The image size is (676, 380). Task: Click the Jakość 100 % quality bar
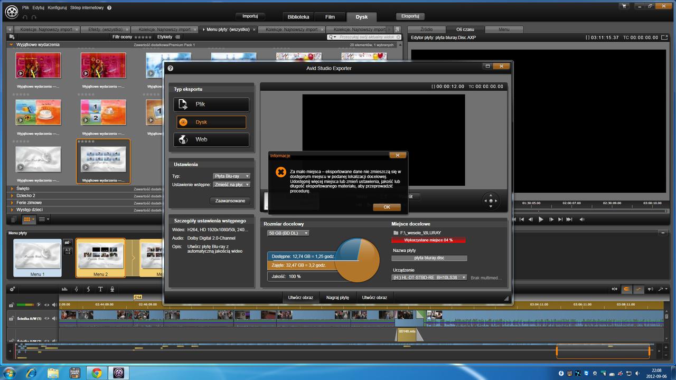tap(301, 277)
